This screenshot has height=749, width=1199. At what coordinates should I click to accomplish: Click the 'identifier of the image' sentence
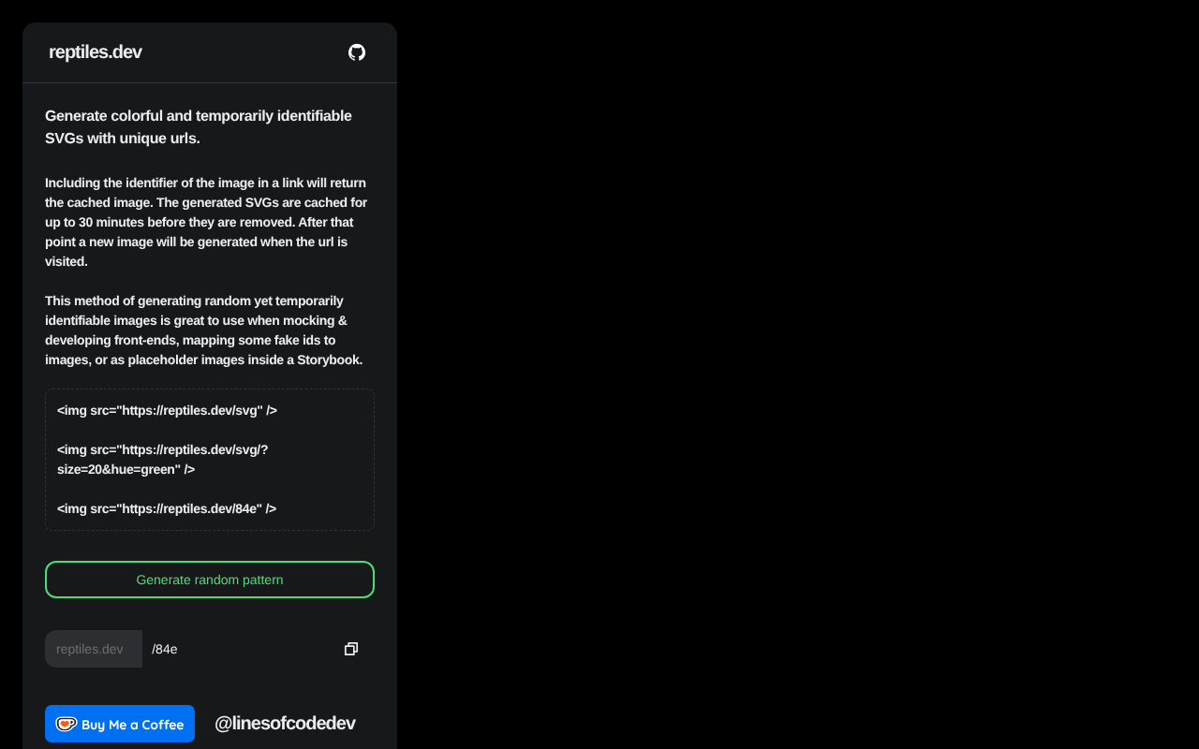[x=205, y=193]
